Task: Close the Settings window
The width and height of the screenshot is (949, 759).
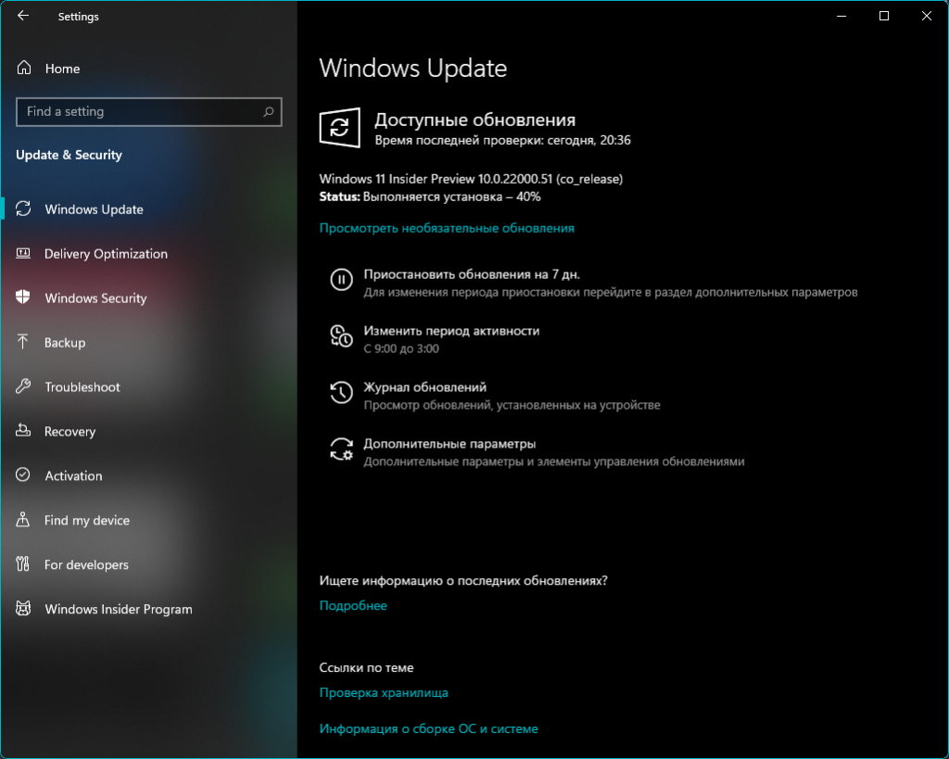Action: pos(927,16)
